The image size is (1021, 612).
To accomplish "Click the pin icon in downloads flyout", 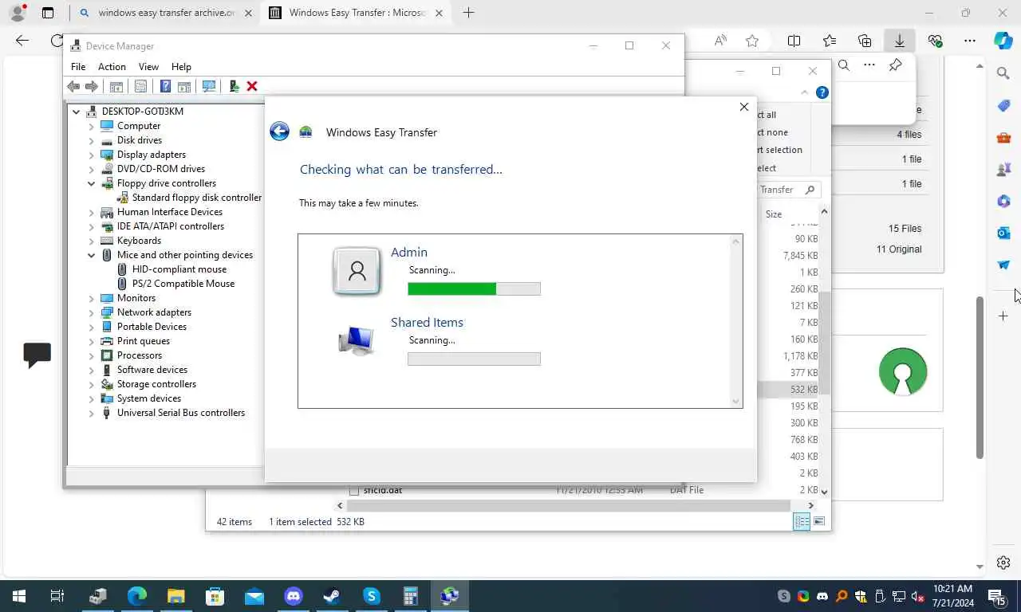I will 896,65.
